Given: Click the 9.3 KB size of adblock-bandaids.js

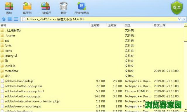Looking at the screenshot, I should (101, 81).
